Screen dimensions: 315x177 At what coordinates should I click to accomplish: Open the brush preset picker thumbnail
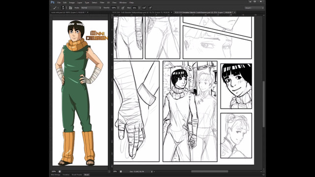tap(63, 8)
